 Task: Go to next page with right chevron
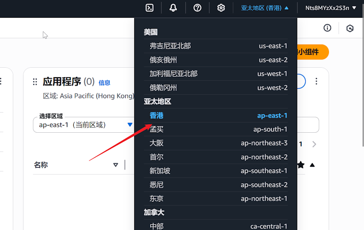[x=314, y=144]
